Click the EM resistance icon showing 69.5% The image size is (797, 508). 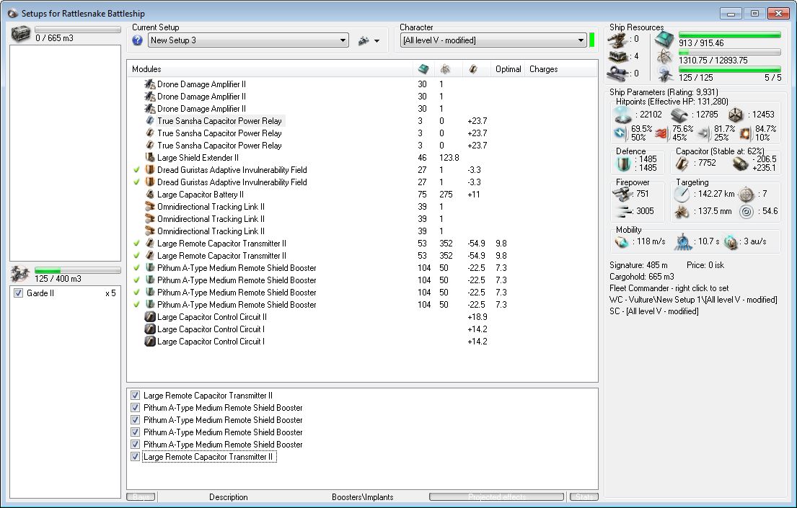coord(620,133)
